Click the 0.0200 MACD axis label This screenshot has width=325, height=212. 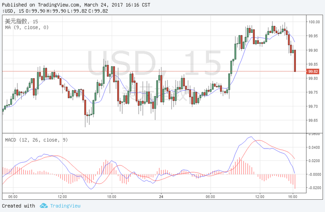pyautogui.click(x=314, y=161)
